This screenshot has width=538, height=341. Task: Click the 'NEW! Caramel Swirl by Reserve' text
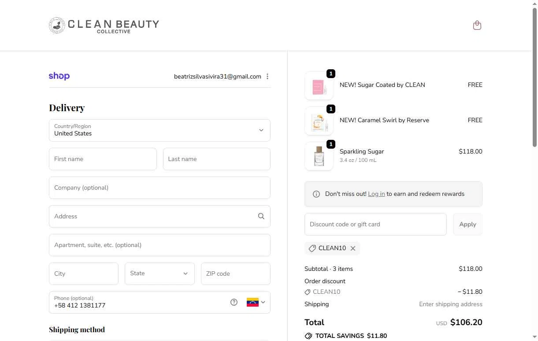(x=384, y=120)
